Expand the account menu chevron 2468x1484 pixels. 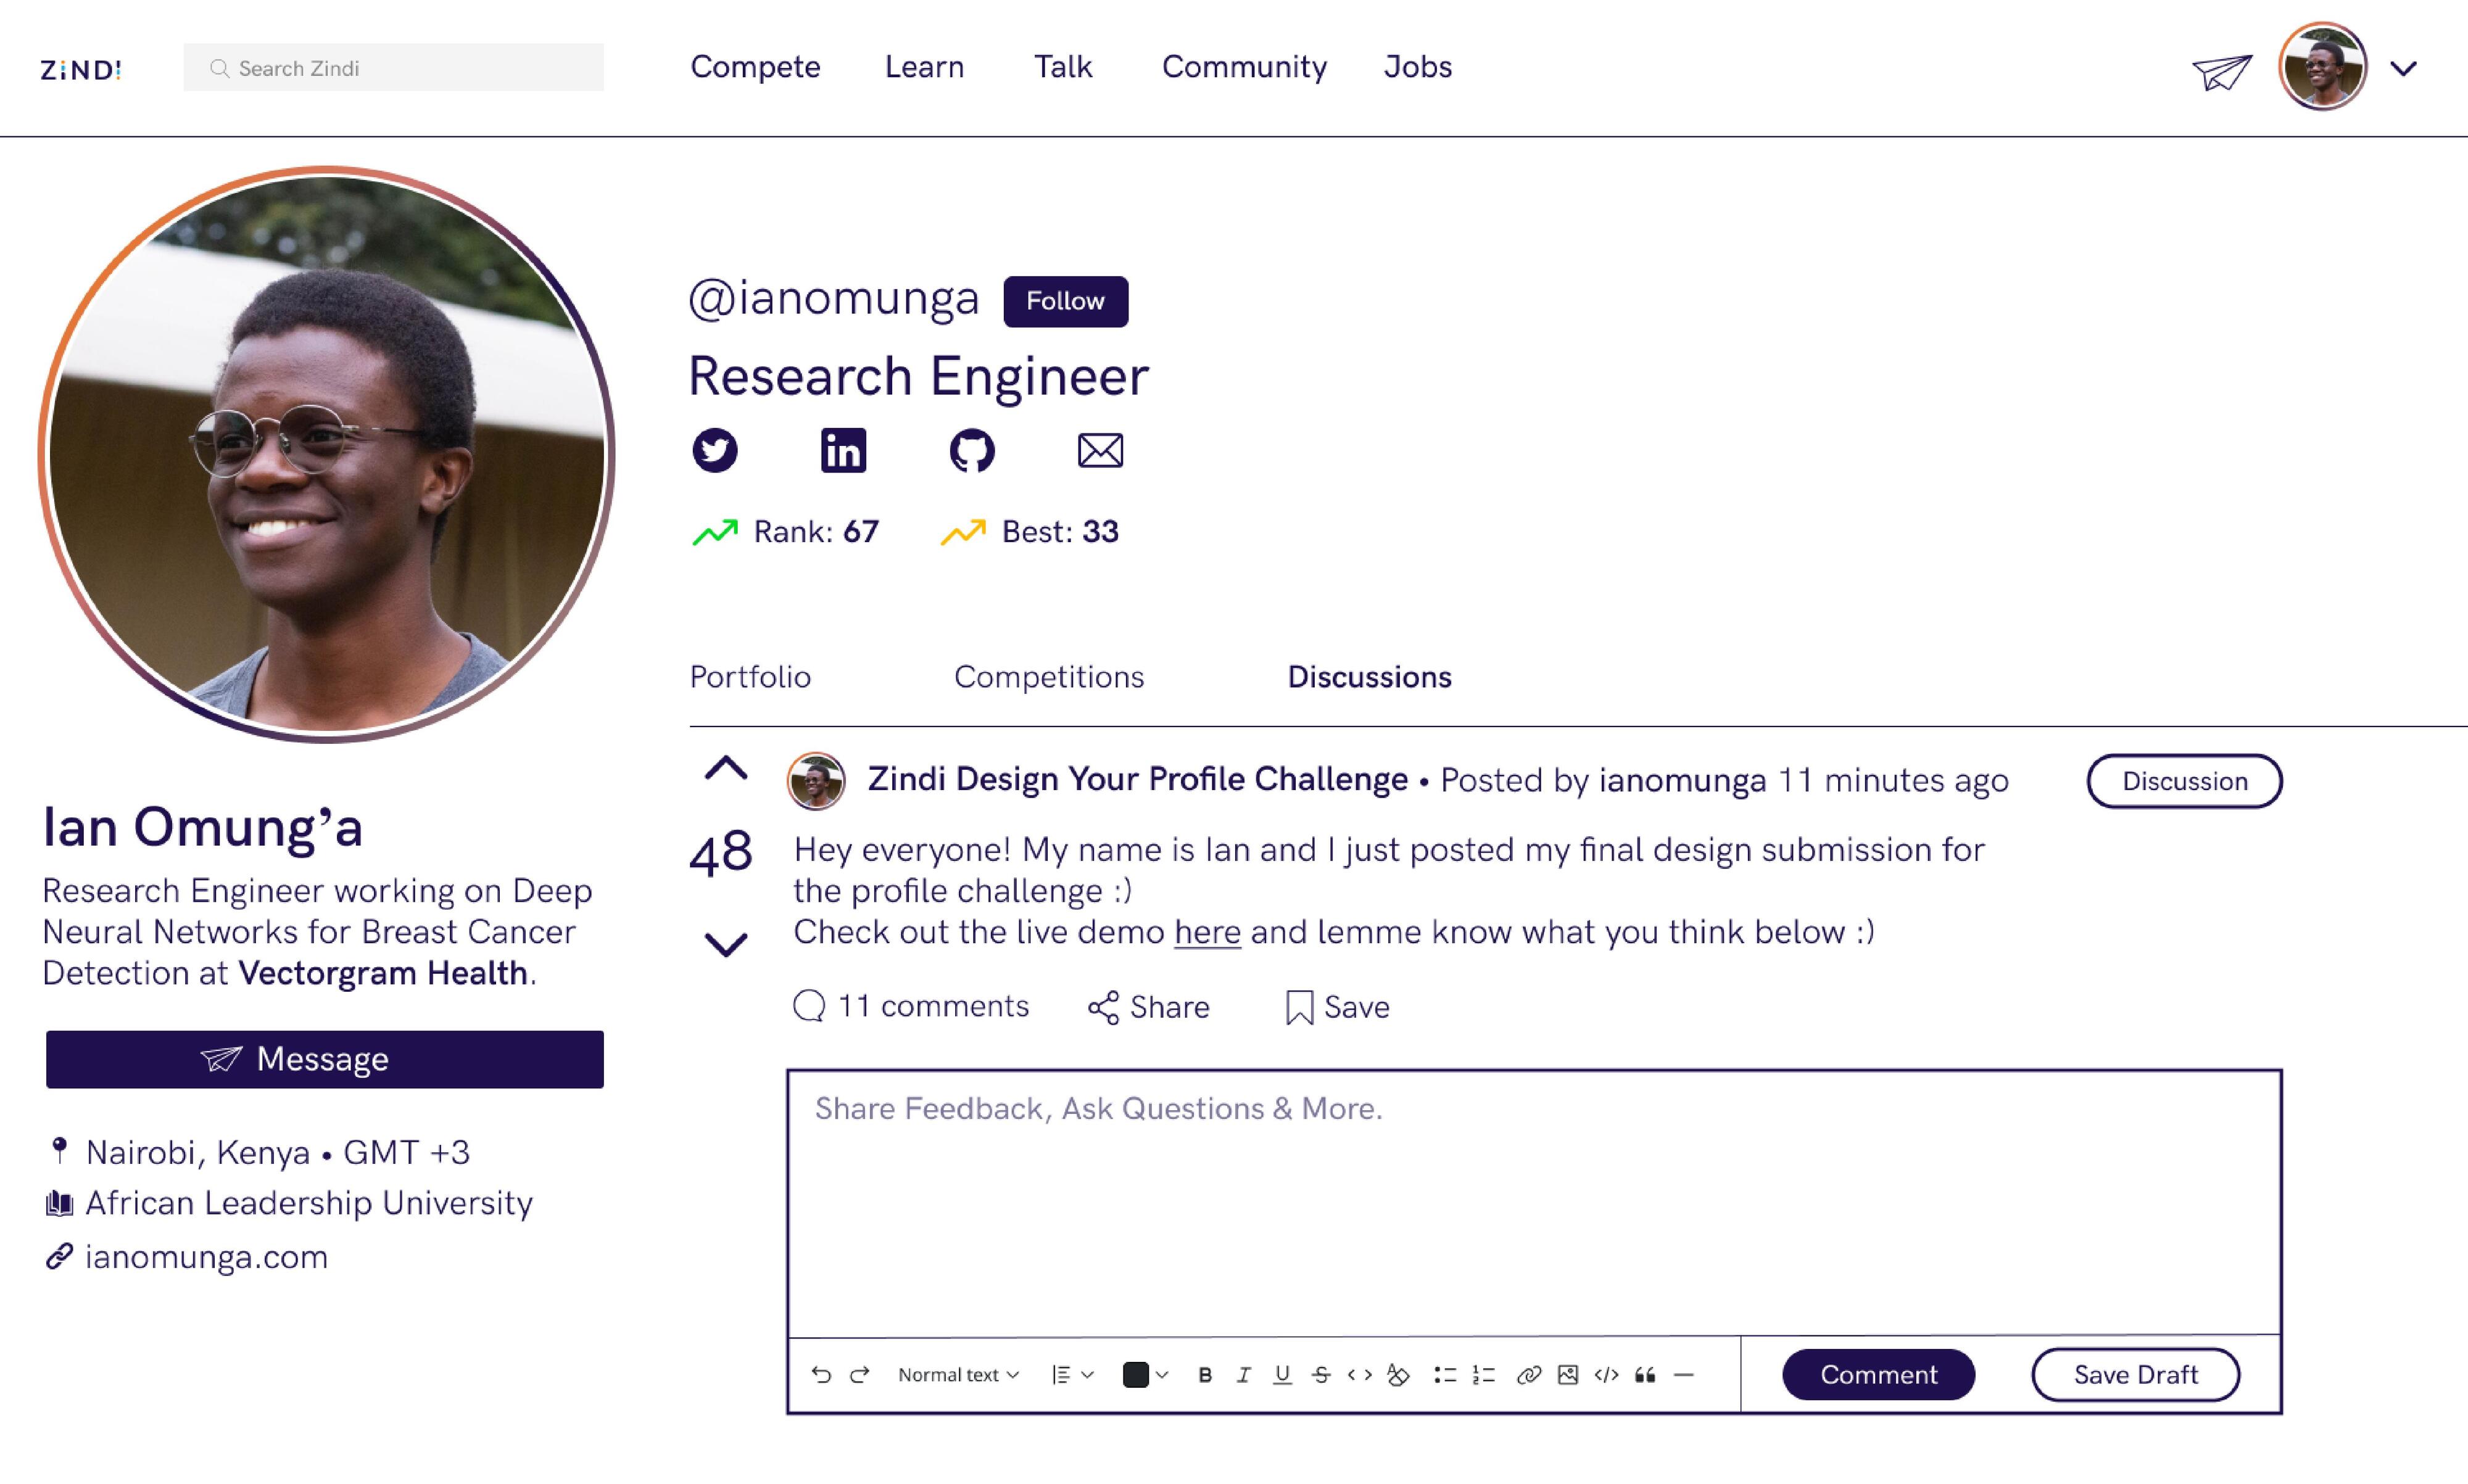(x=2403, y=69)
